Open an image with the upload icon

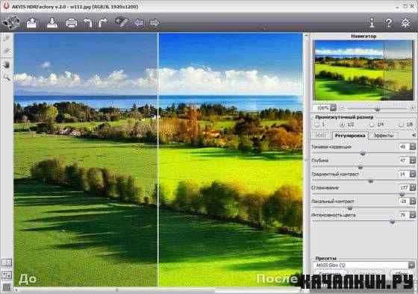click(31, 22)
